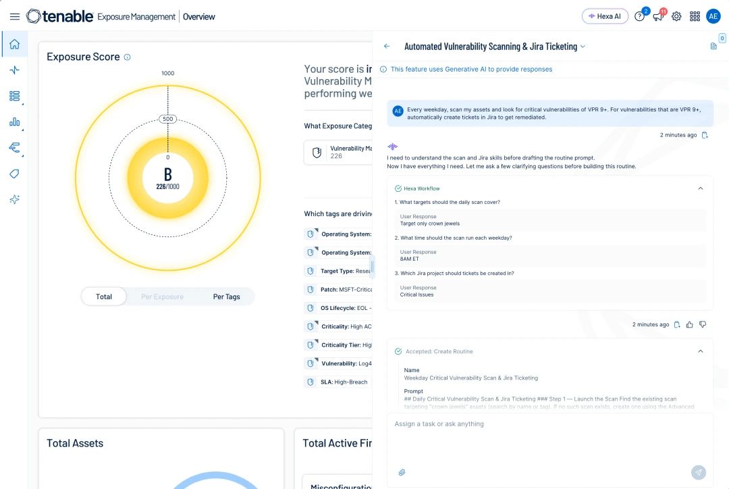Open the AE user avatar menu
The image size is (729, 489).
713,16
